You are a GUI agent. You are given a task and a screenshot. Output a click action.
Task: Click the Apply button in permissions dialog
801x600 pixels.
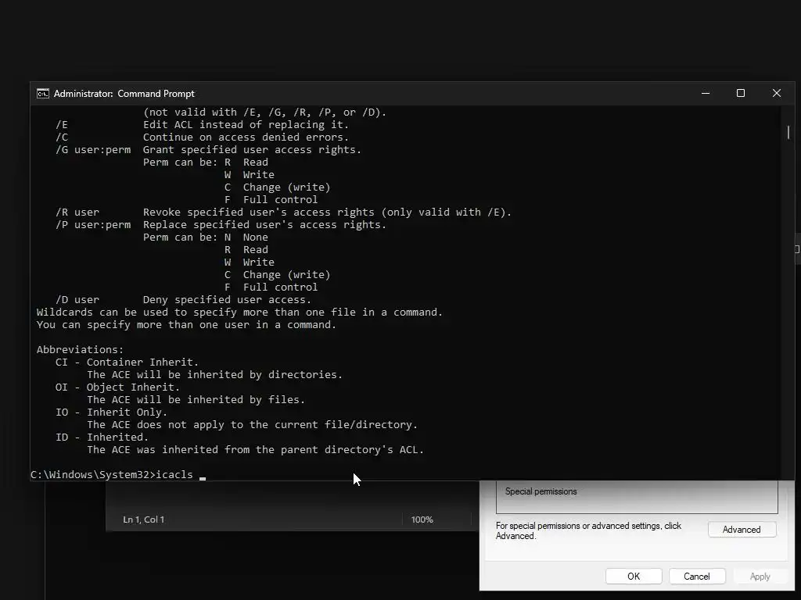[x=760, y=576]
